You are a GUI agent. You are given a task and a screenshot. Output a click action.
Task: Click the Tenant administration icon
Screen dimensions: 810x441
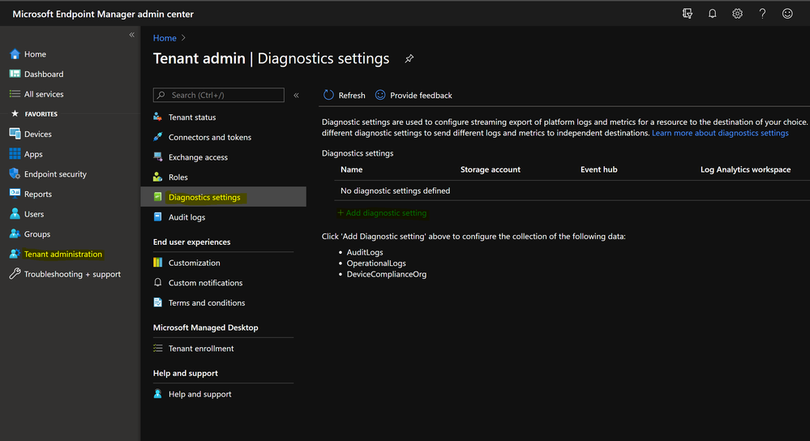[x=15, y=254]
